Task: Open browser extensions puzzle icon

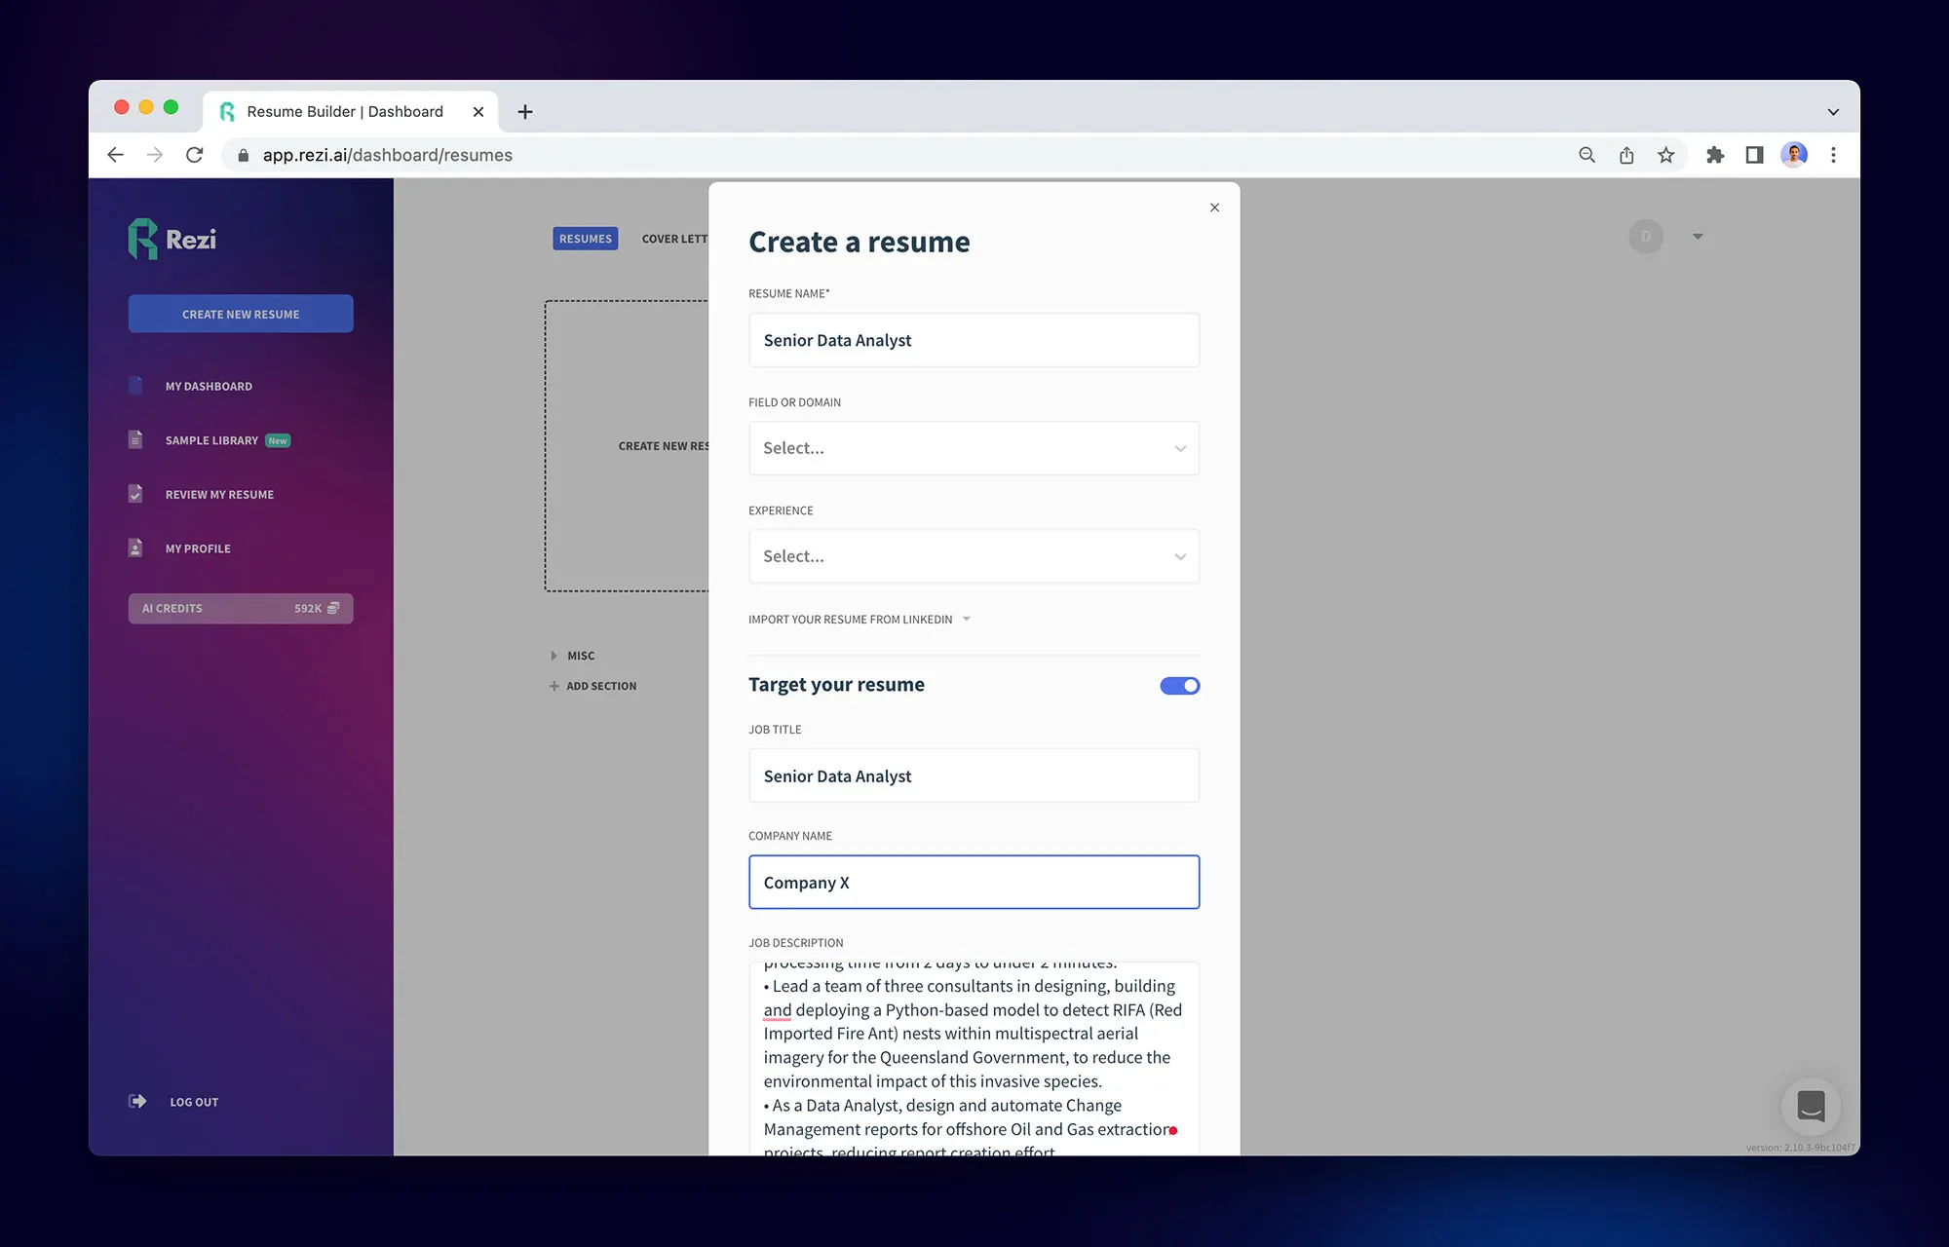Action: pos(1715,155)
